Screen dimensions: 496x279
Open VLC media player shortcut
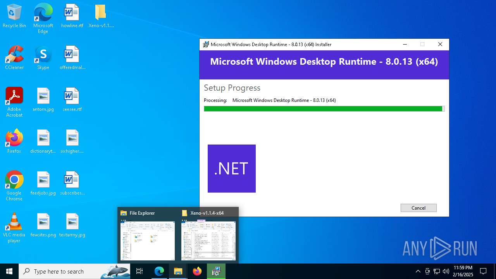(14, 228)
